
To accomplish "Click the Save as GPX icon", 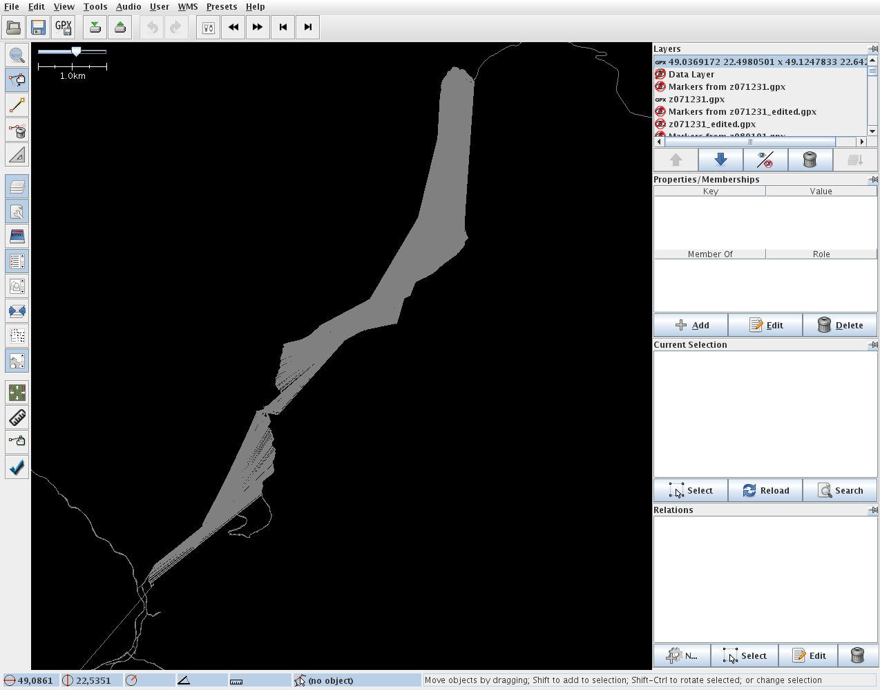I will click(64, 28).
